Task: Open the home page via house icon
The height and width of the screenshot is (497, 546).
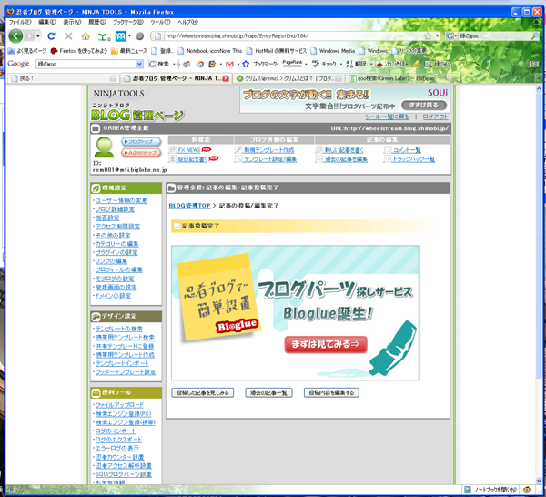Action: 86,36
